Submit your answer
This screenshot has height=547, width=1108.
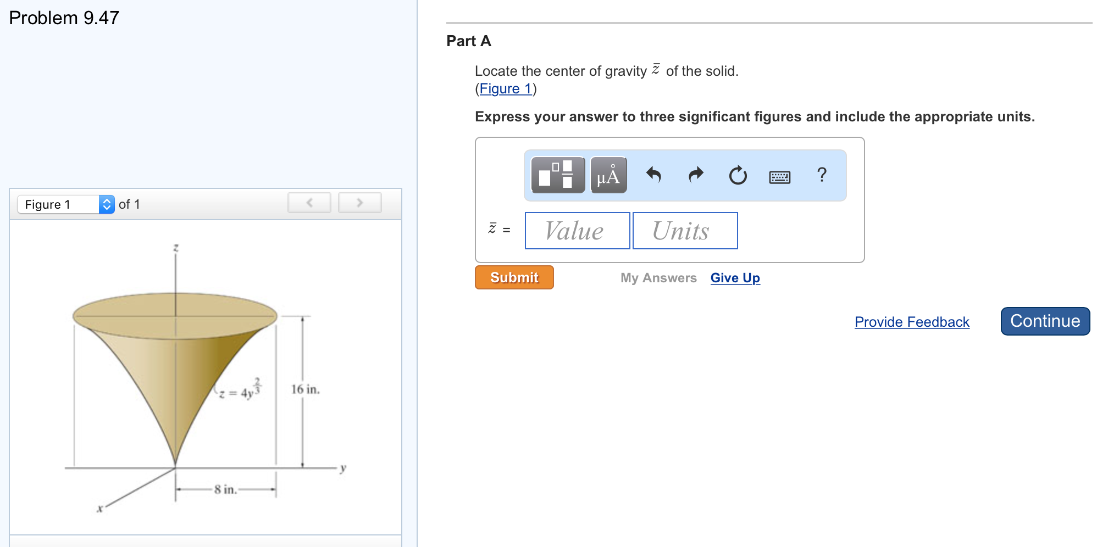pyautogui.click(x=513, y=277)
